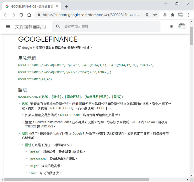
Task: Click the inline GOOGLEFINANCE code in 交易所 bullet
Action: click(71, 115)
